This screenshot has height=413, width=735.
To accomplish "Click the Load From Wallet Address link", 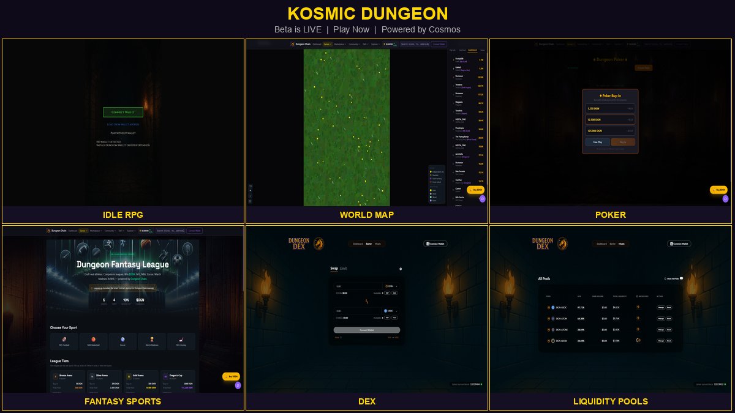I will pos(123,124).
